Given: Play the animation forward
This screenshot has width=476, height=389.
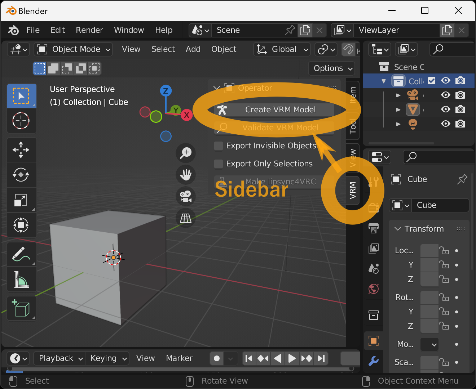Looking at the screenshot, I should [x=292, y=358].
